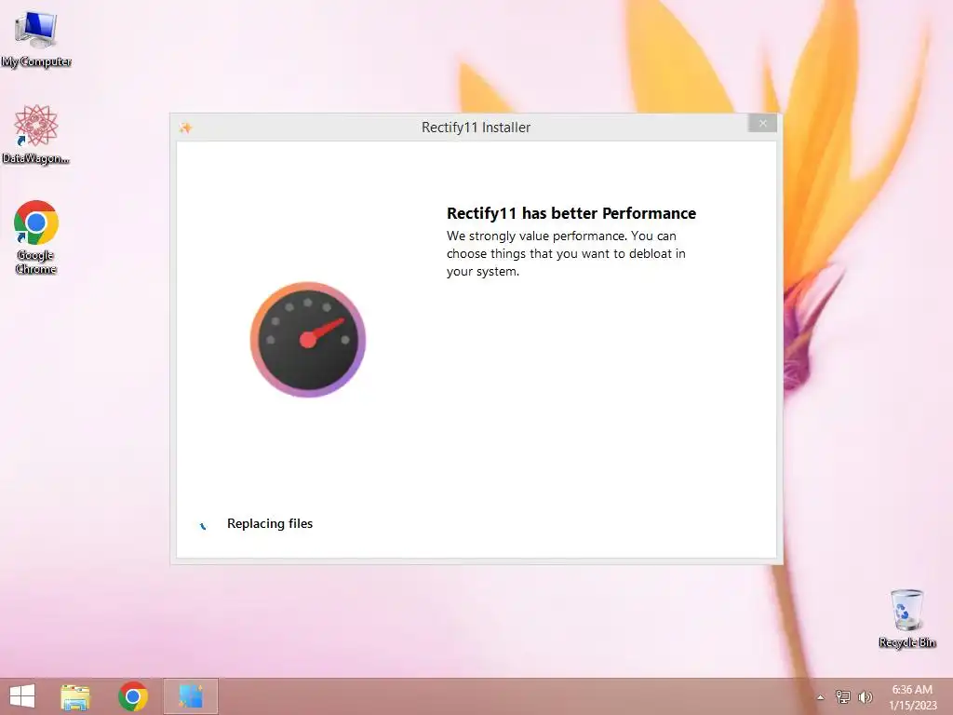
Task: Show hidden tray icons arrow
Action: [x=821, y=697]
